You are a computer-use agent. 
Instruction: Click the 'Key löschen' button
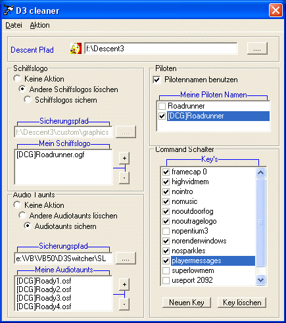pyautogui.click(x=242, y=303)
